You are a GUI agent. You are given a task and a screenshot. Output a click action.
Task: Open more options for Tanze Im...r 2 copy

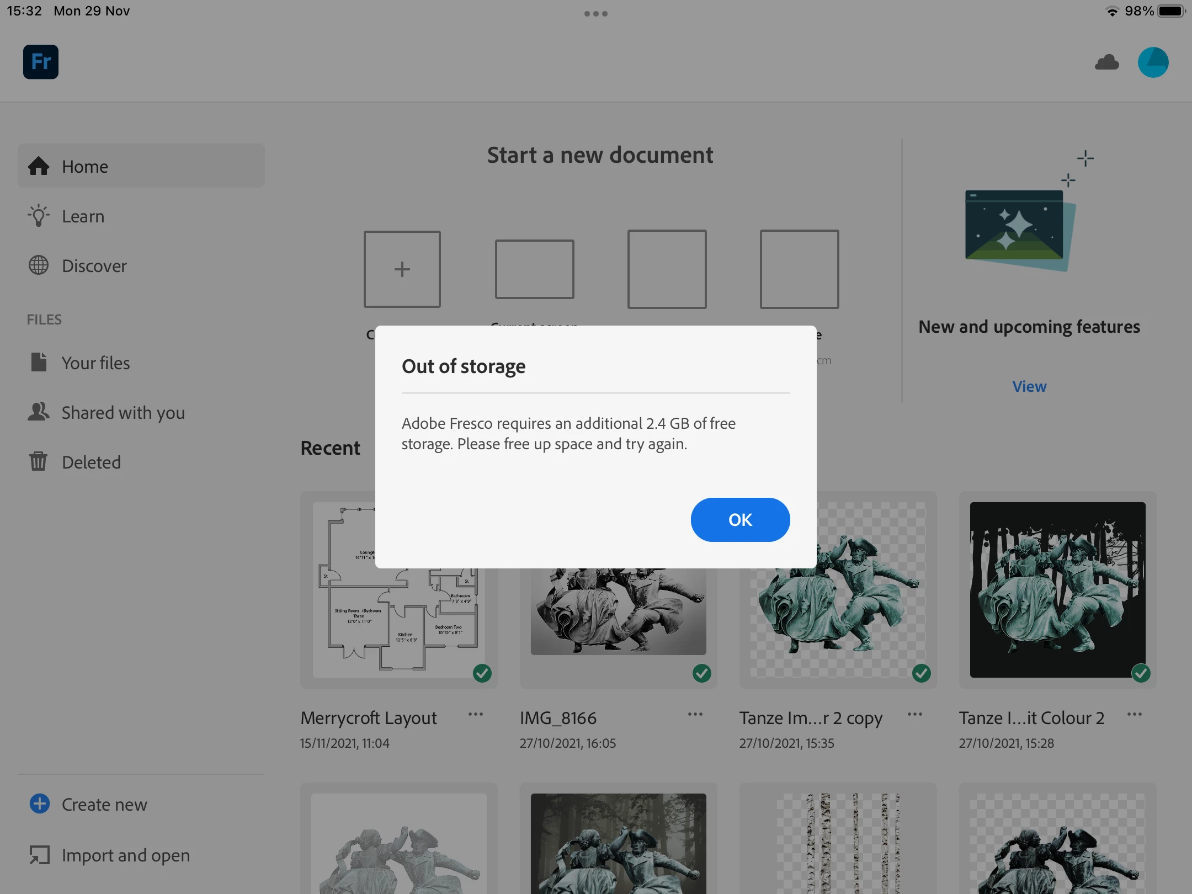click(x=914, y=714)
